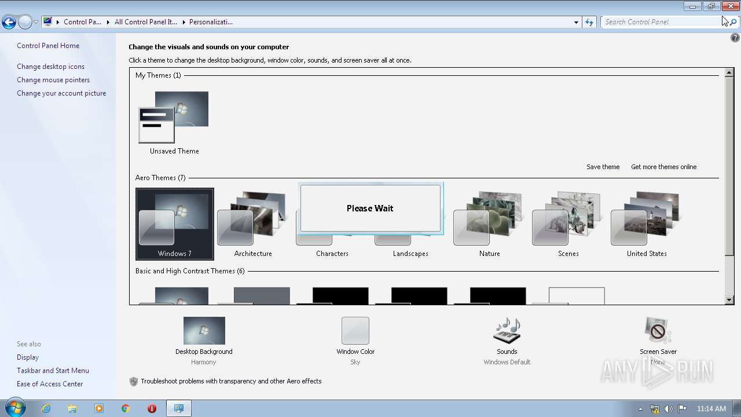Click the network tray icon
Image resolution: width=741 pixels, height=417 pixels.
[x=655, y=409]
